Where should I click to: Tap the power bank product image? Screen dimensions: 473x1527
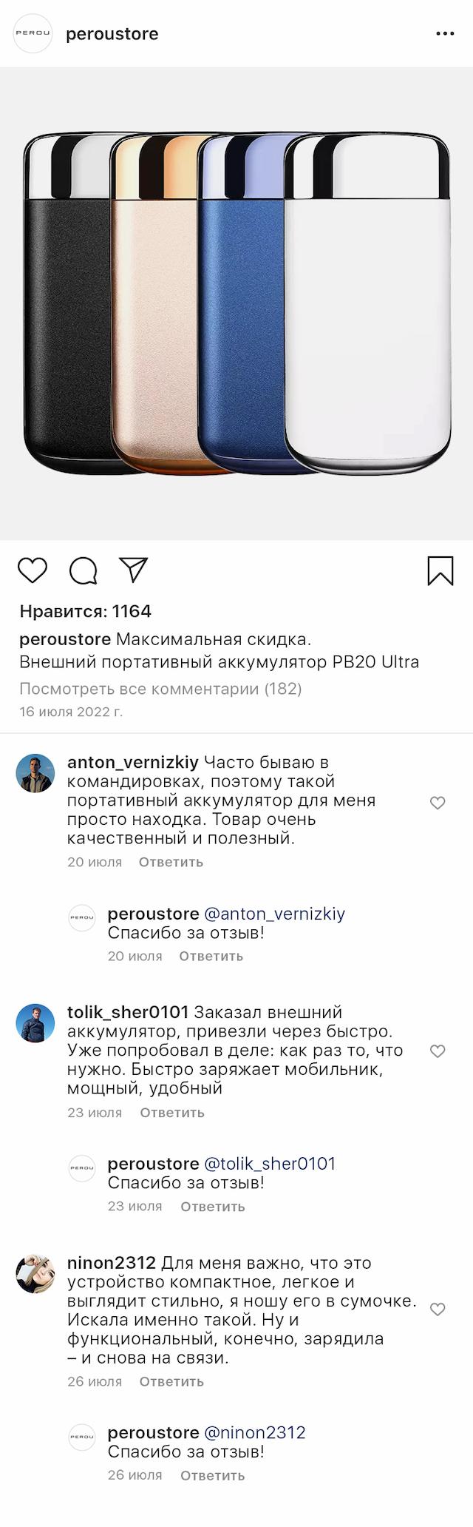pos(236,303)
